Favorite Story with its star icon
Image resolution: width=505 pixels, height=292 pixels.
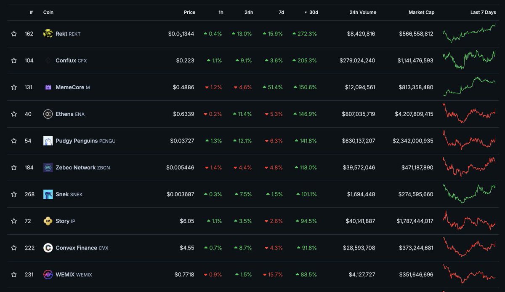14,221
